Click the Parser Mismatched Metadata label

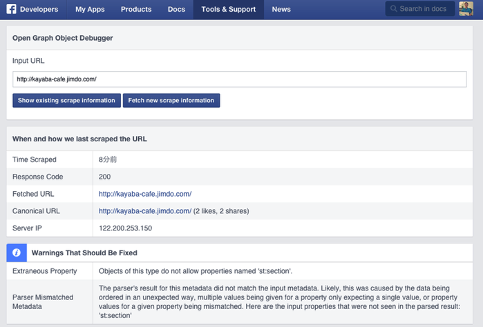click(43, 301)
